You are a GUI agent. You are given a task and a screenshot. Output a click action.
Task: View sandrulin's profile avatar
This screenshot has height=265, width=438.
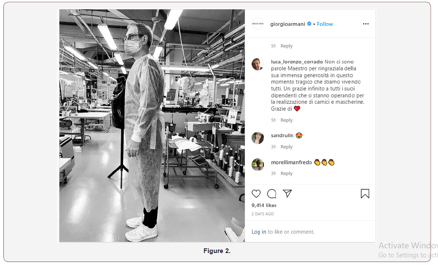pyautogui.click(x=257, y=138)
